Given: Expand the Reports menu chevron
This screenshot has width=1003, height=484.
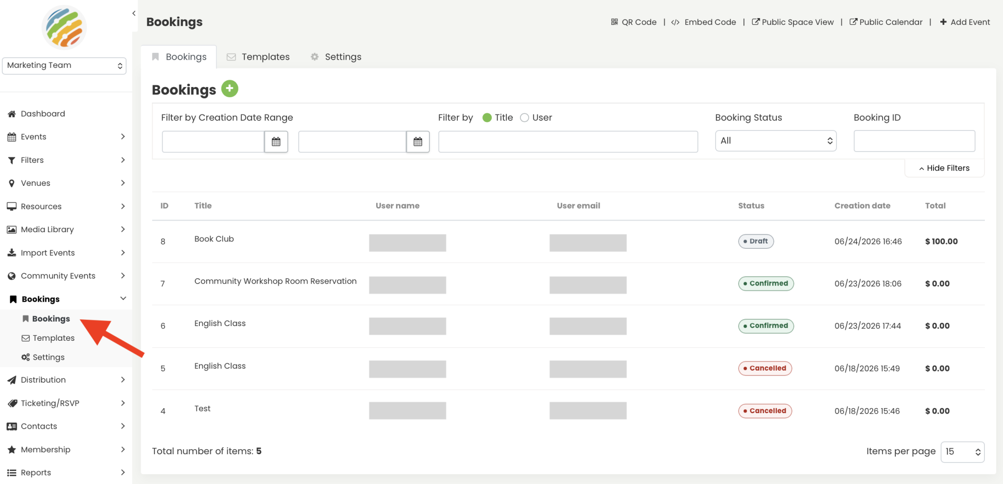Looking at the screenshot, I should tap(123, 473).
